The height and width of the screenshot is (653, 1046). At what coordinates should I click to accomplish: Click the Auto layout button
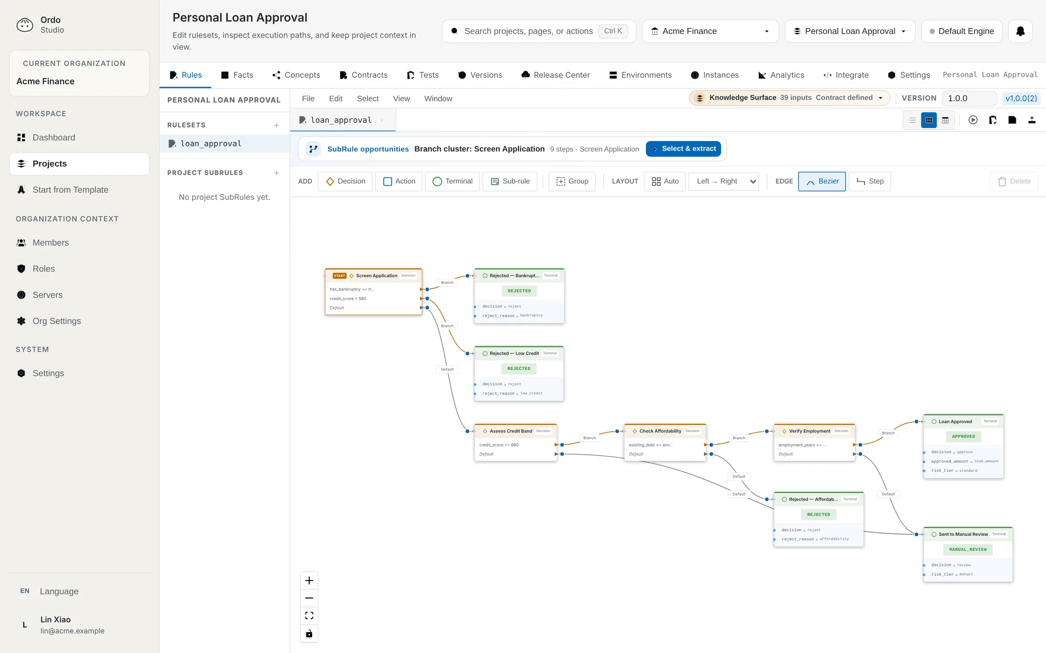coord(665,182)
